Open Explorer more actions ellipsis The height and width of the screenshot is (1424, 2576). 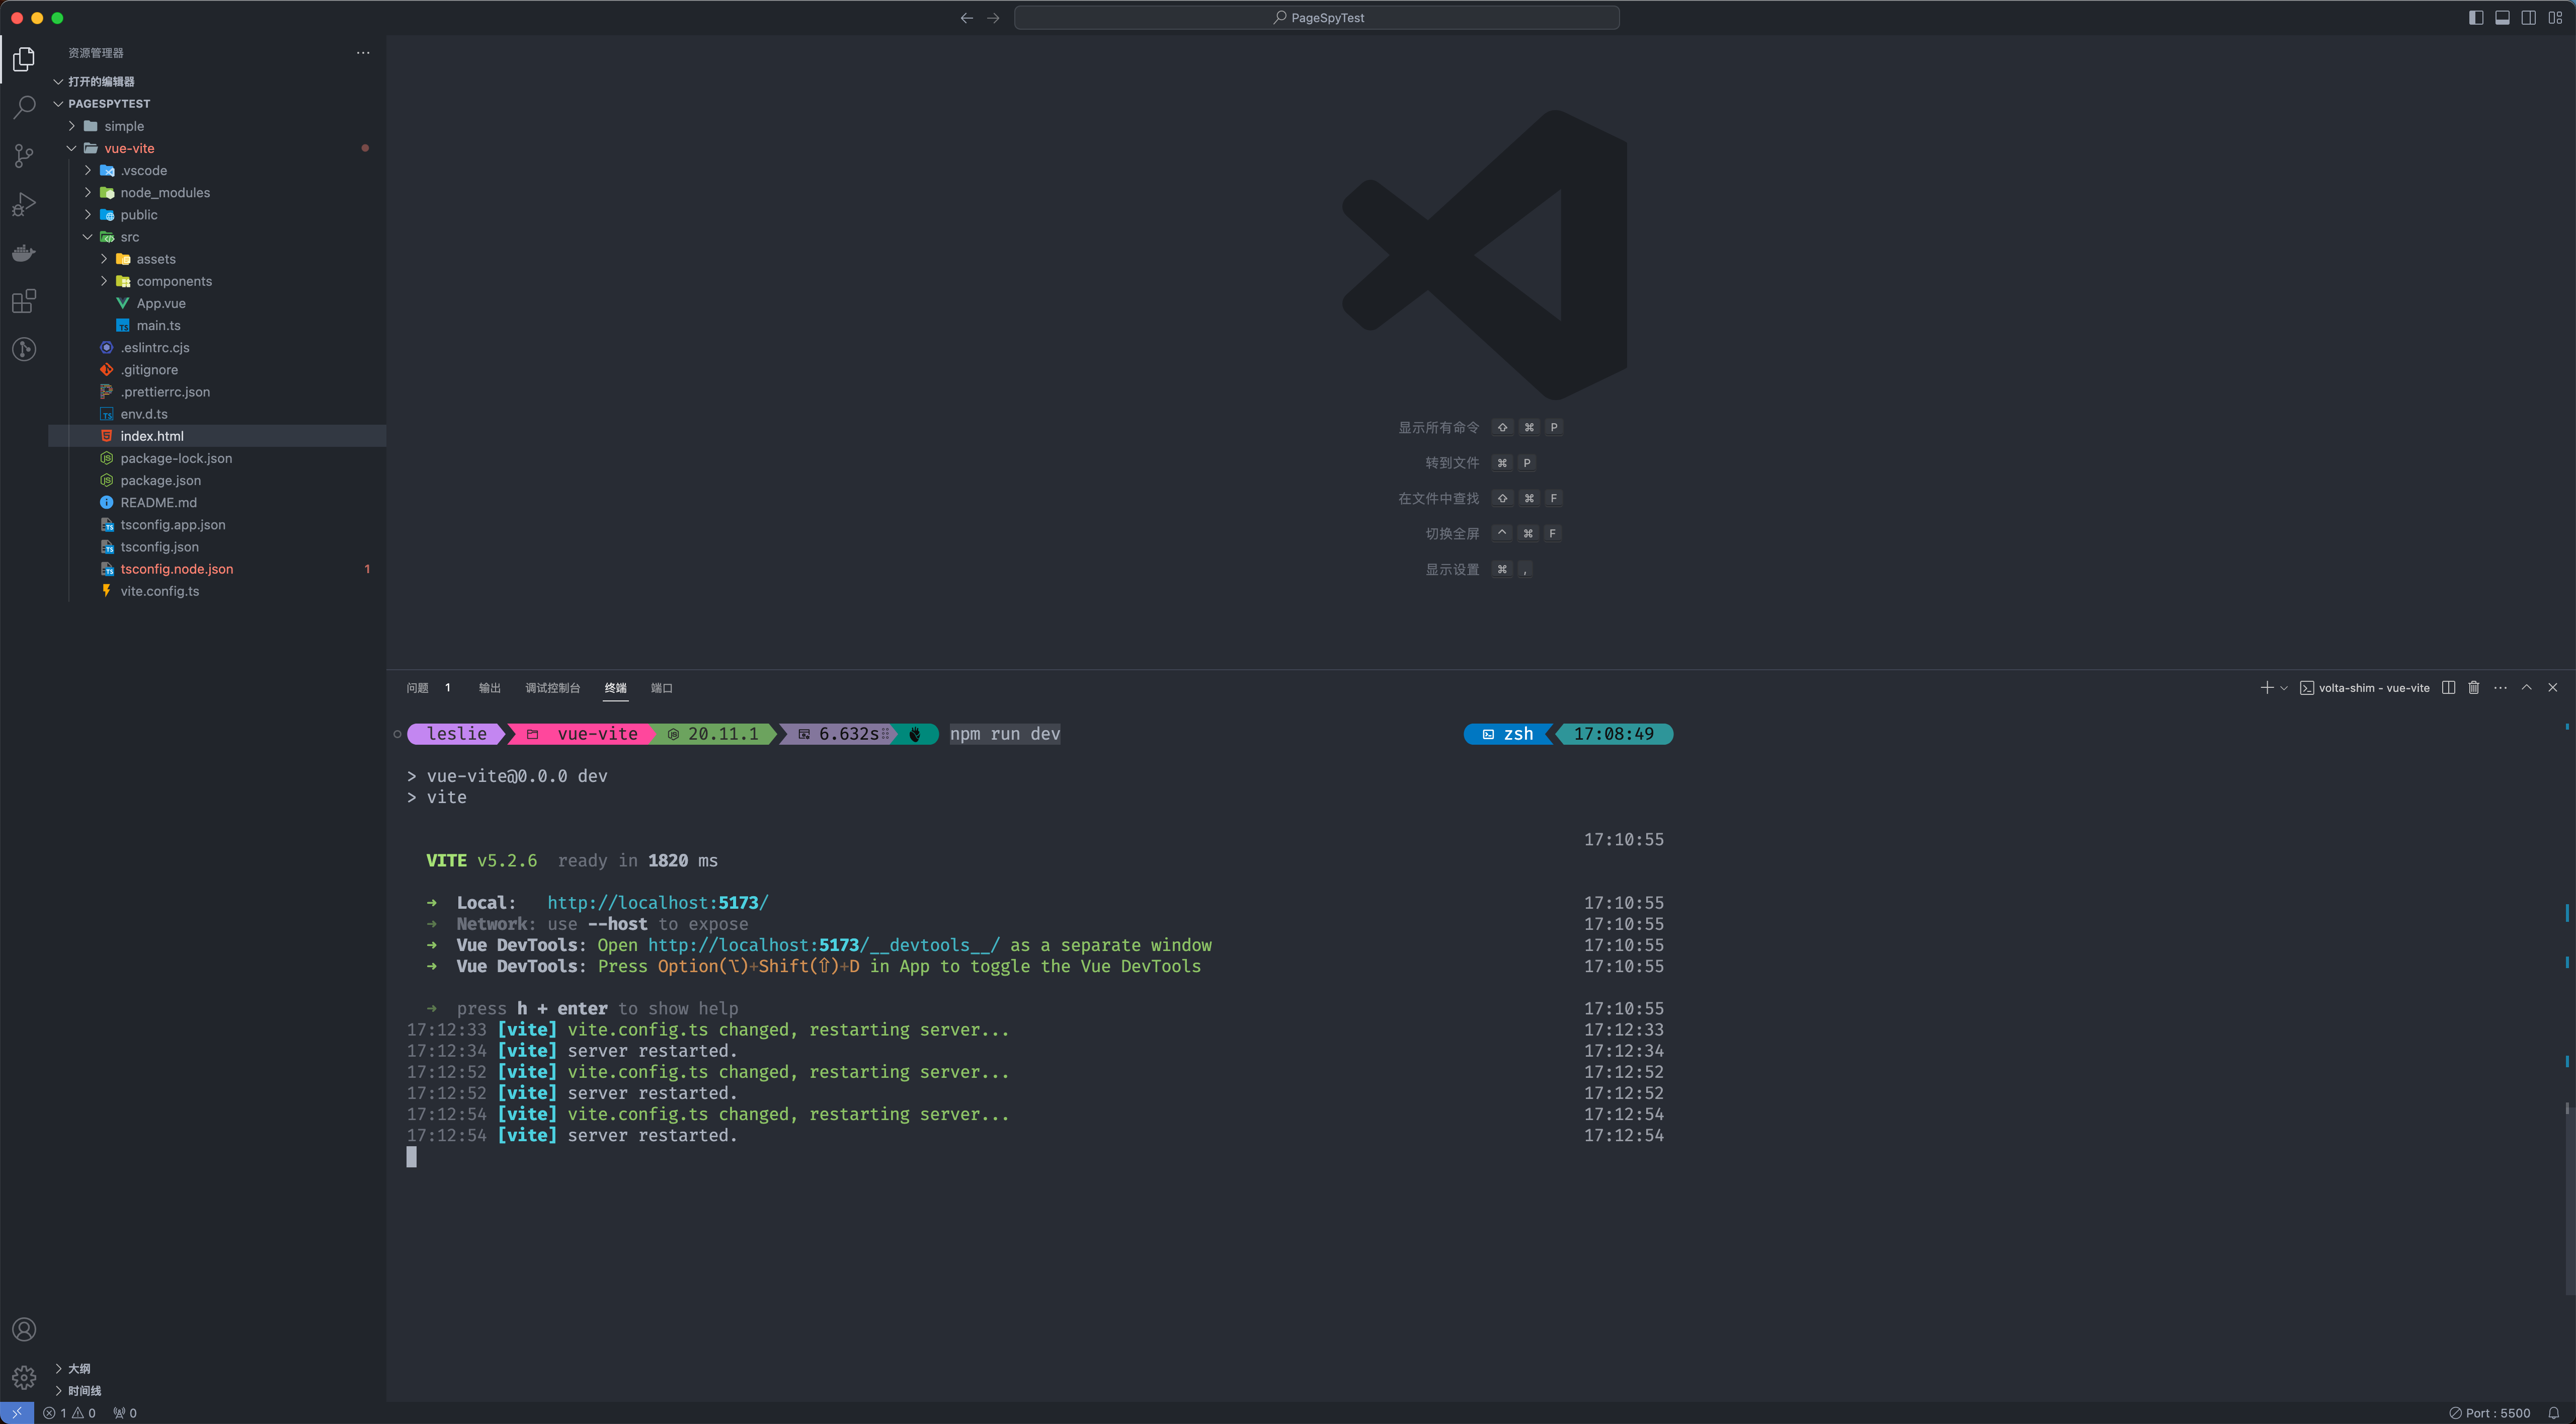click(x=363, y=53)
